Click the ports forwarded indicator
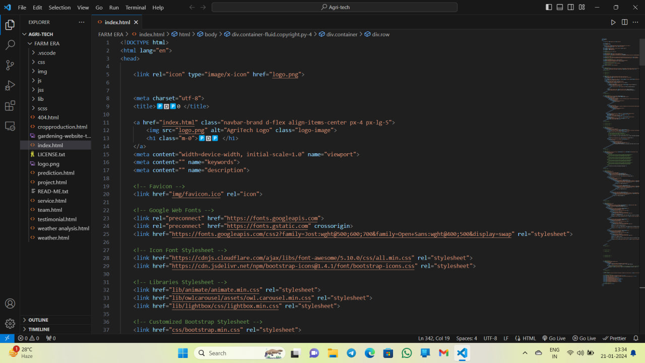 point(50,338)
